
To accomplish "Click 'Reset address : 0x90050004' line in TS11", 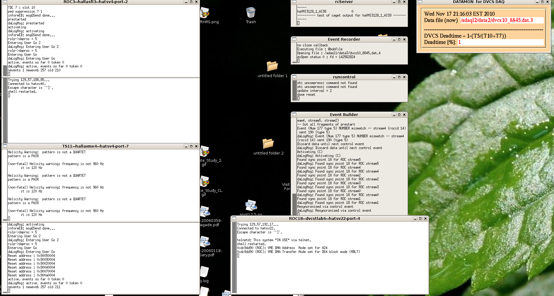I will pyautogui.click(x=31, y=256).
